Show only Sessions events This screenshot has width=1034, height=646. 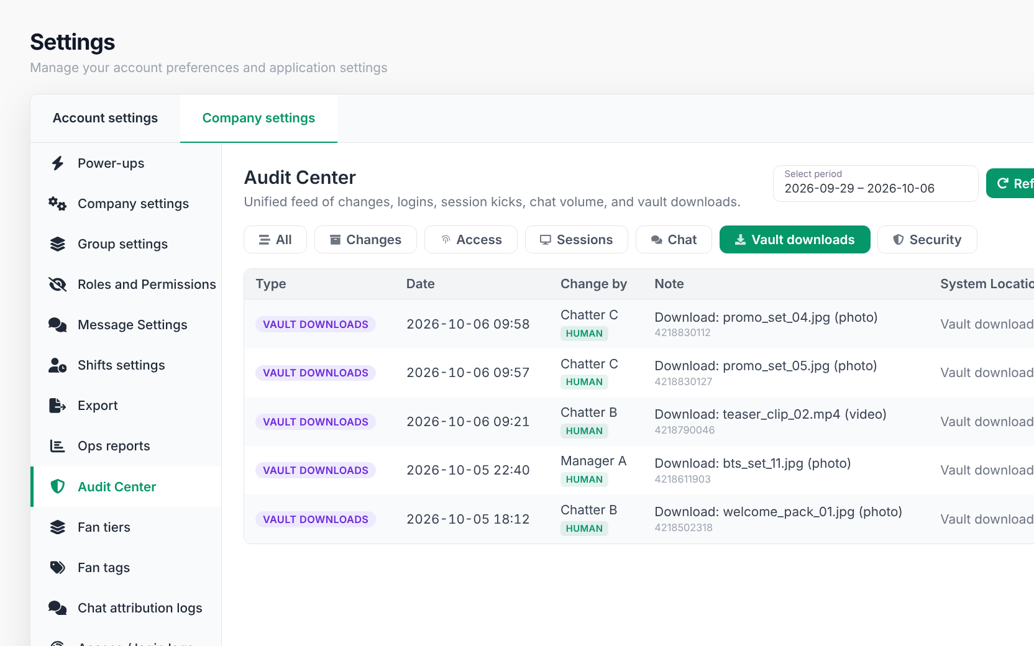[x=577, y=240]
